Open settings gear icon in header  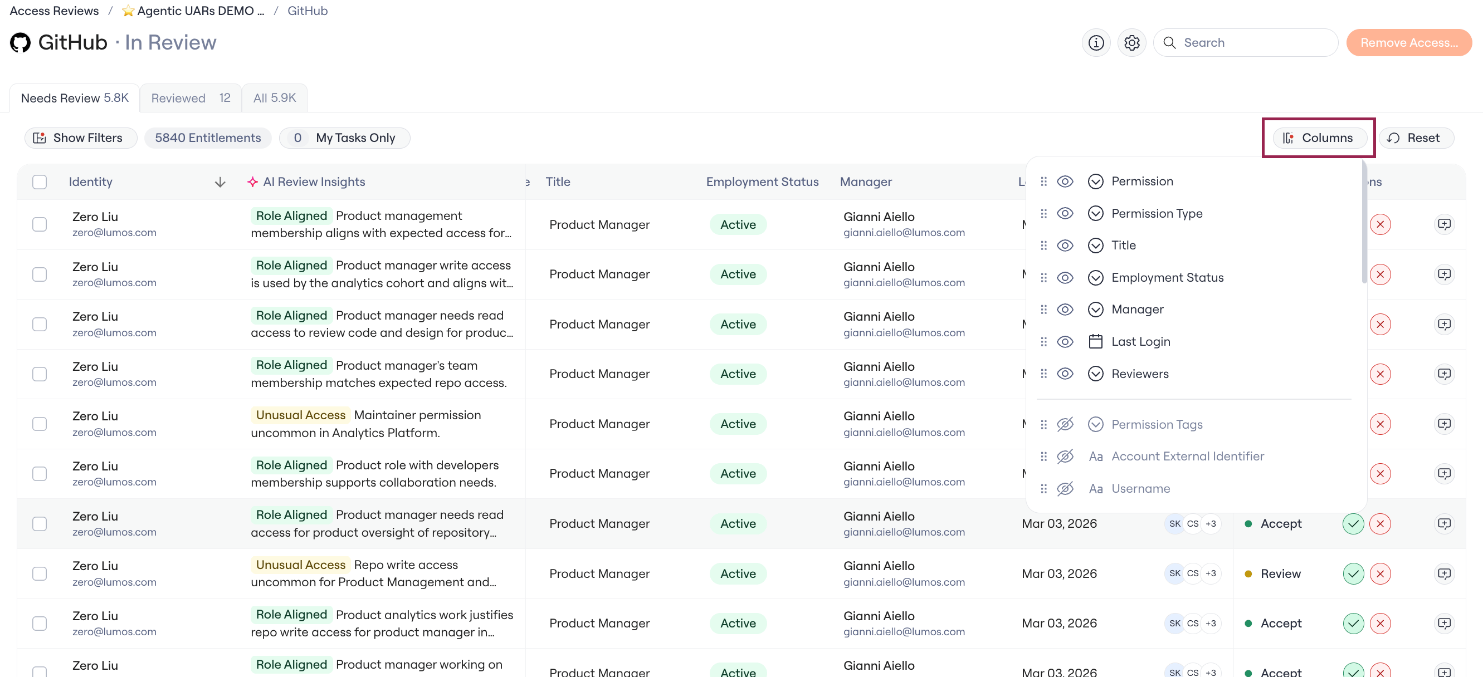click(x=1131, y=42)
